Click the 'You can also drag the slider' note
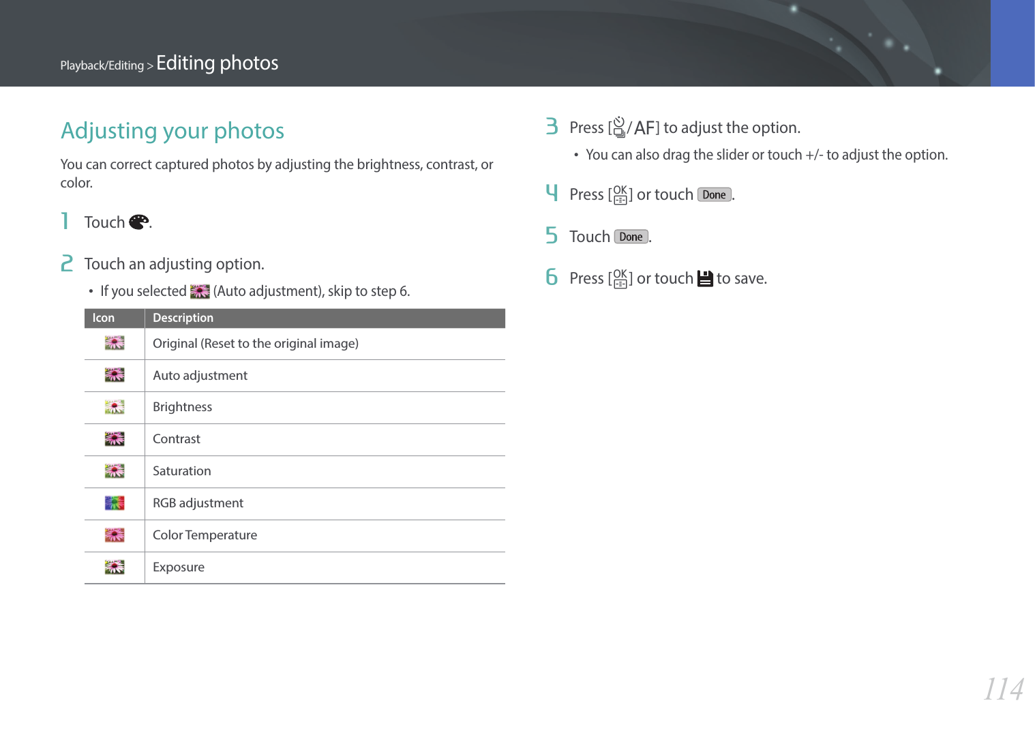This screenshot has width=1035, height=733. (767, 155)
